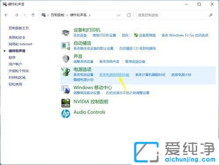Open the 声音 heading

coord(78,56)
